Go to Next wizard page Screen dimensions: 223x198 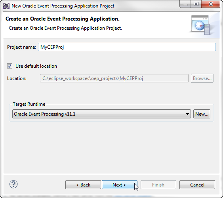[x=120, y=185]
